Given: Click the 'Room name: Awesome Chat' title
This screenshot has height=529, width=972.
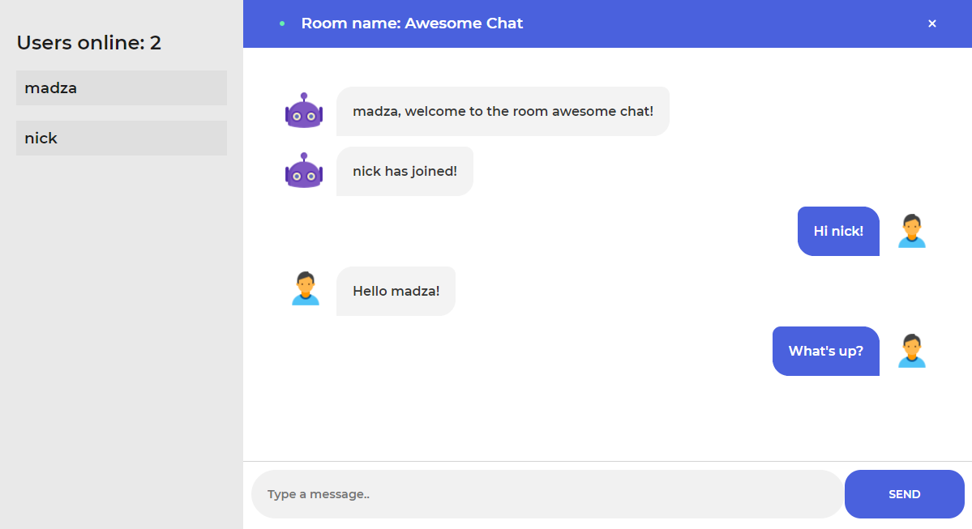Looking at the screenshot, I should [x=412, y=23].
